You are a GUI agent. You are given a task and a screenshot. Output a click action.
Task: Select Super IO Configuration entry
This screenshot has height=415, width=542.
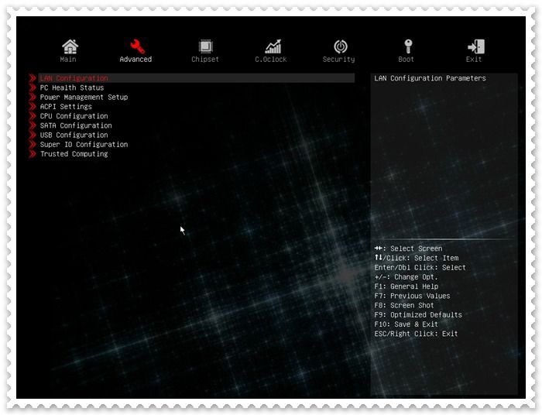(84, 145)
